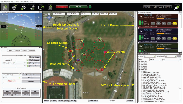
Task: Click the Loiter shortcut mode button
Action: (x=26, y=91)
